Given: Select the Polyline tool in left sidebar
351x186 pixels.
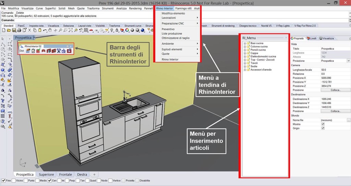Looking at the screenshot, I should coord(3,44).
